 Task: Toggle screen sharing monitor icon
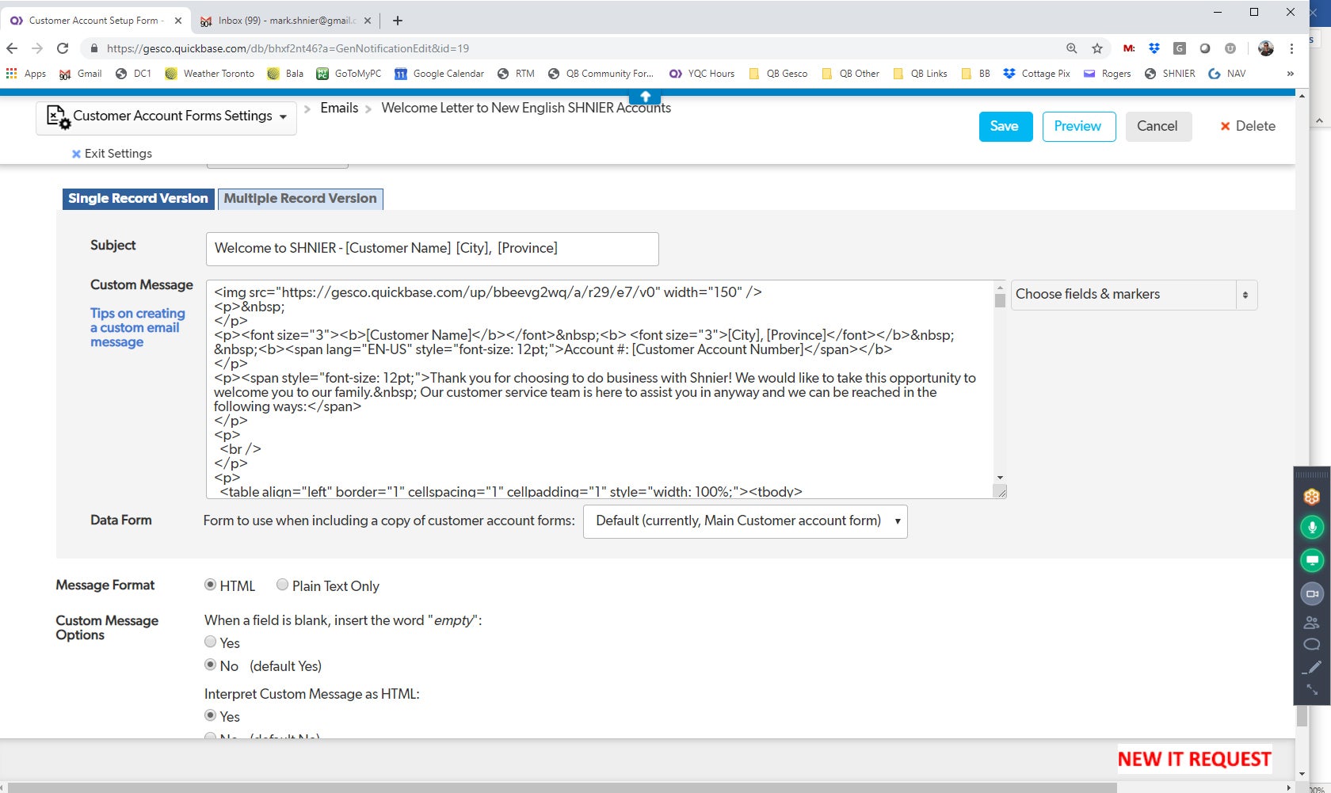pyautogui.click(x=1312, y=560)
